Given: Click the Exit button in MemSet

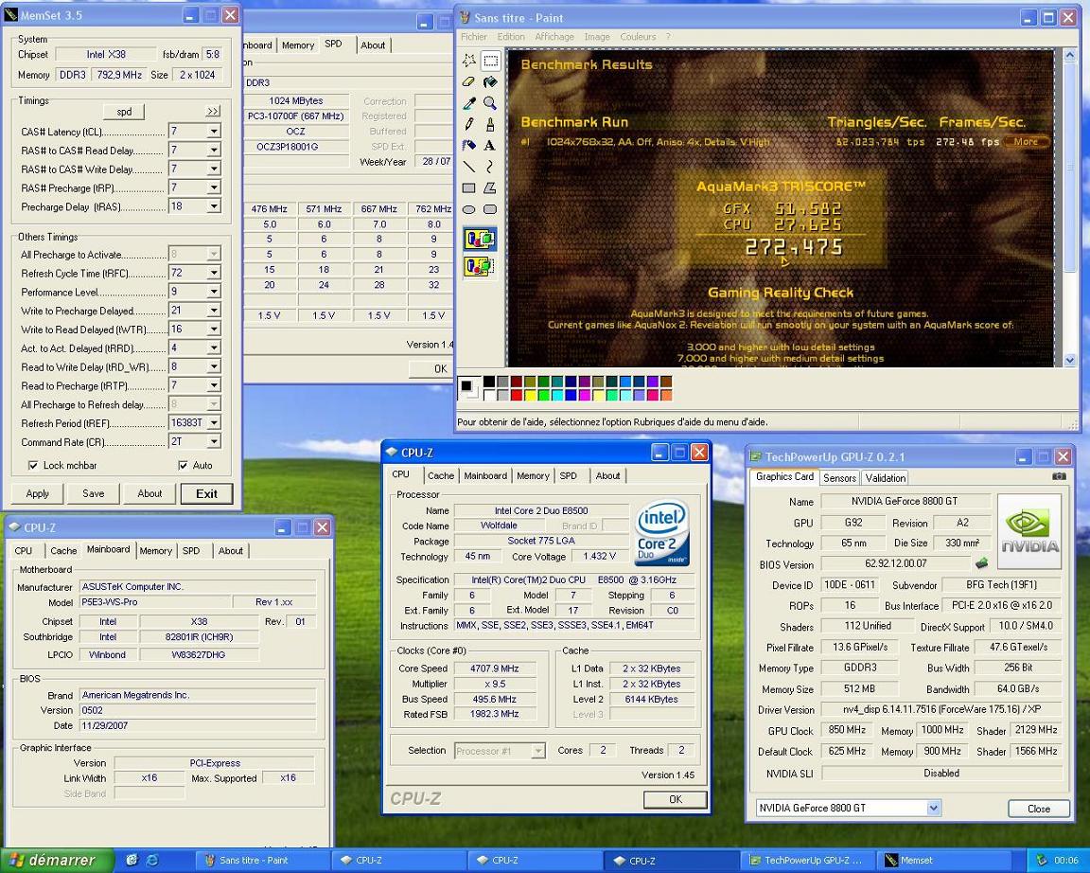Looking at the screenshot, I should coord(206,494).
